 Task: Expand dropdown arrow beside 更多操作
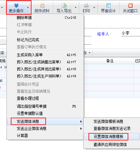(x=28, y=7)
